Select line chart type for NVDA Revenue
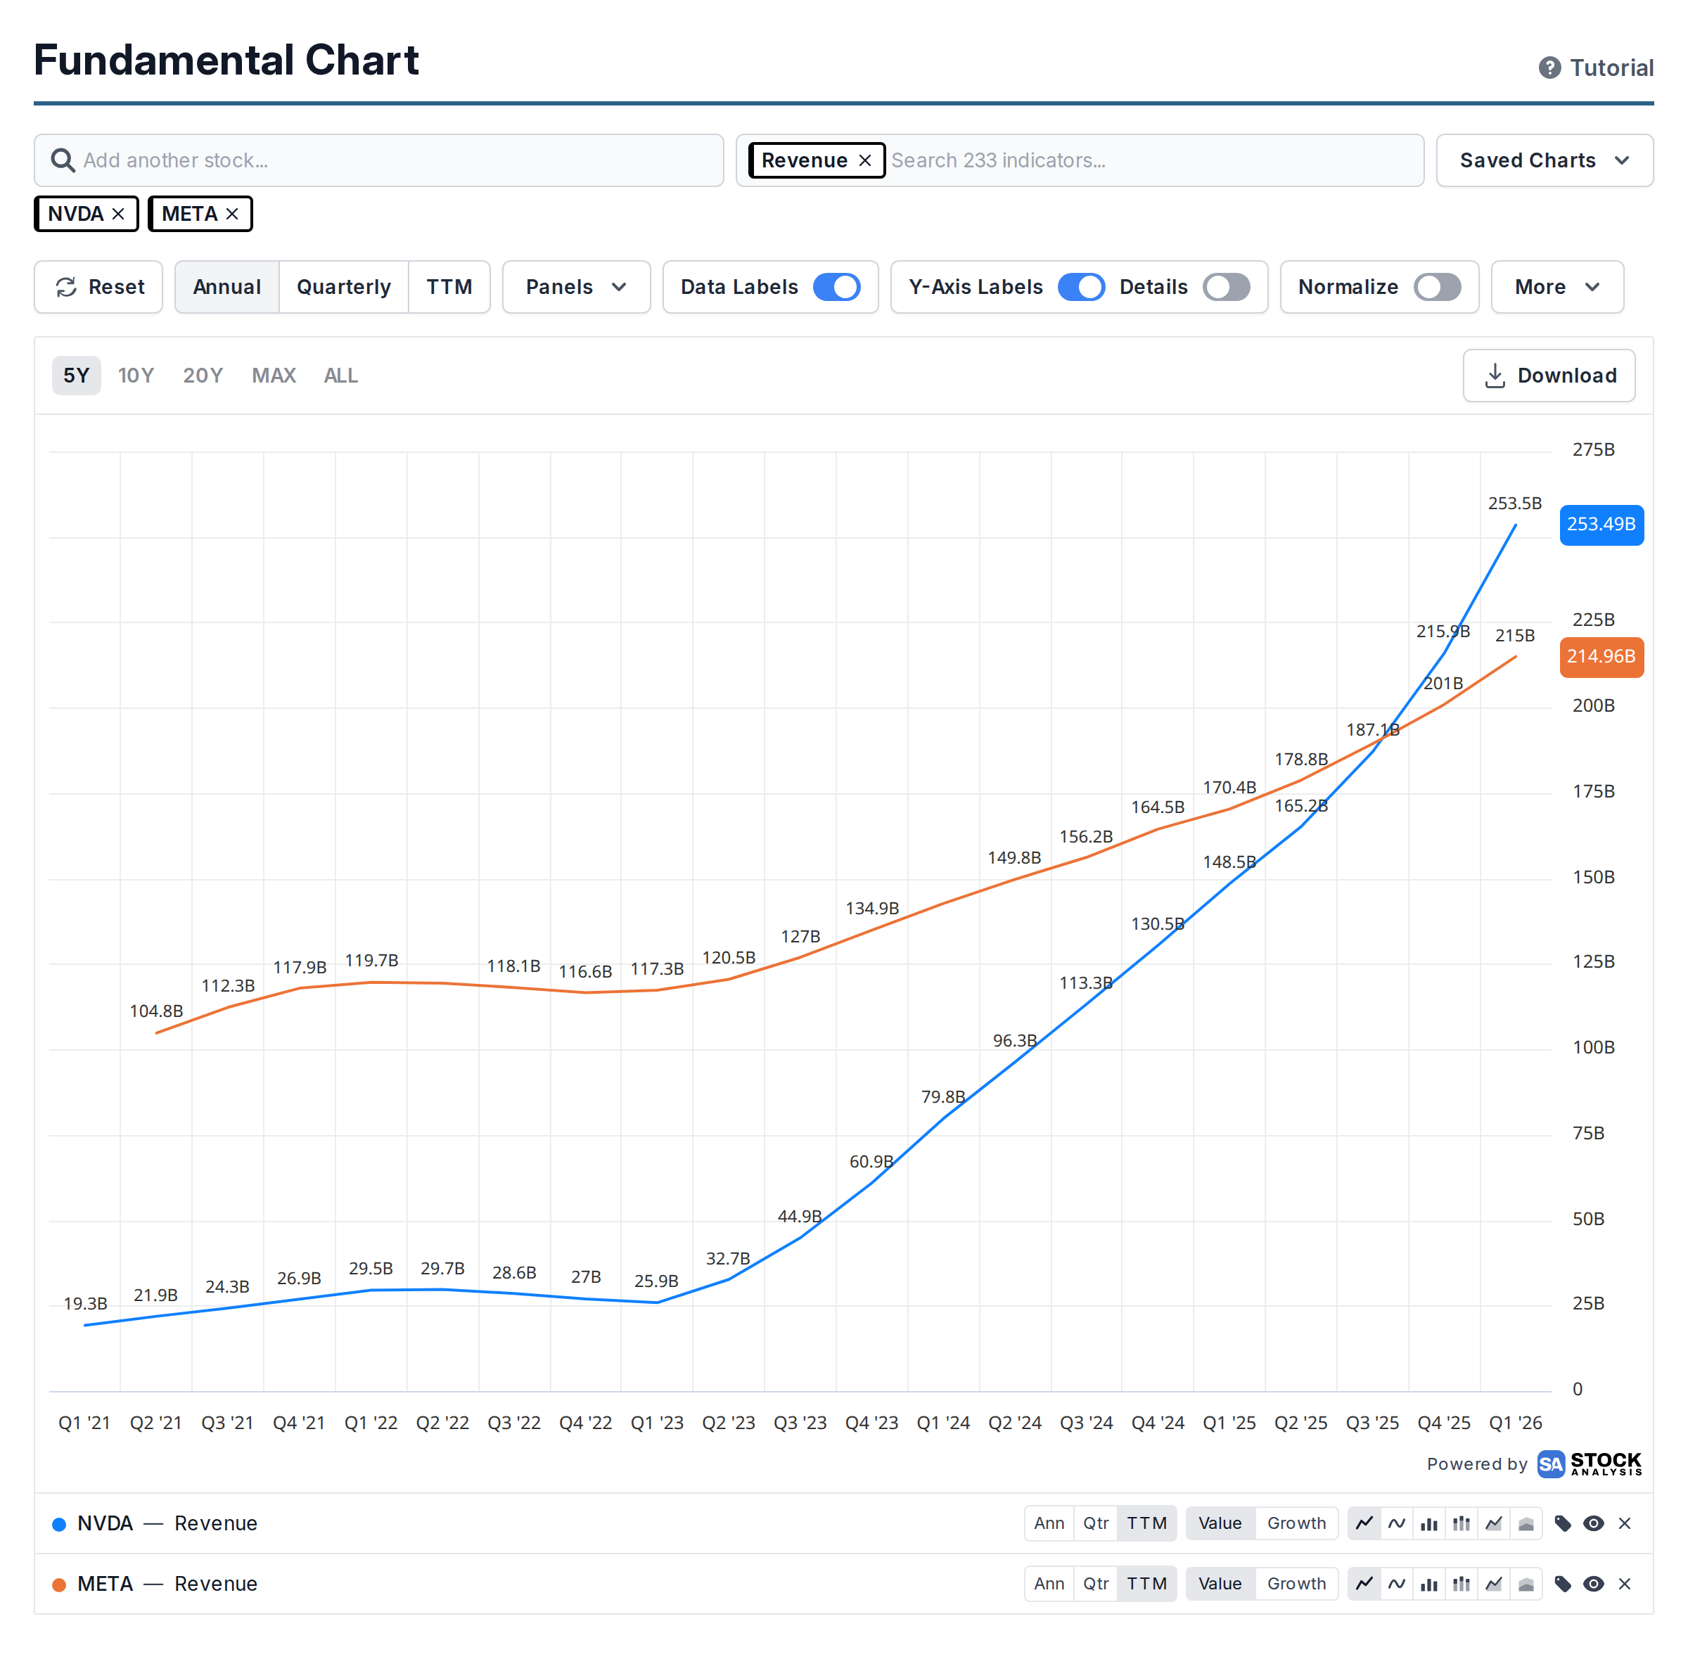This screenshot has width=1688, height=1671. (x=1364, y=1523)
